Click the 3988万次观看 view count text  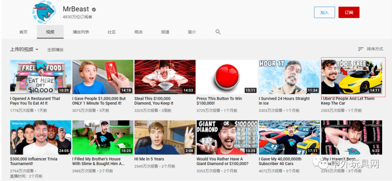[84, 171]
